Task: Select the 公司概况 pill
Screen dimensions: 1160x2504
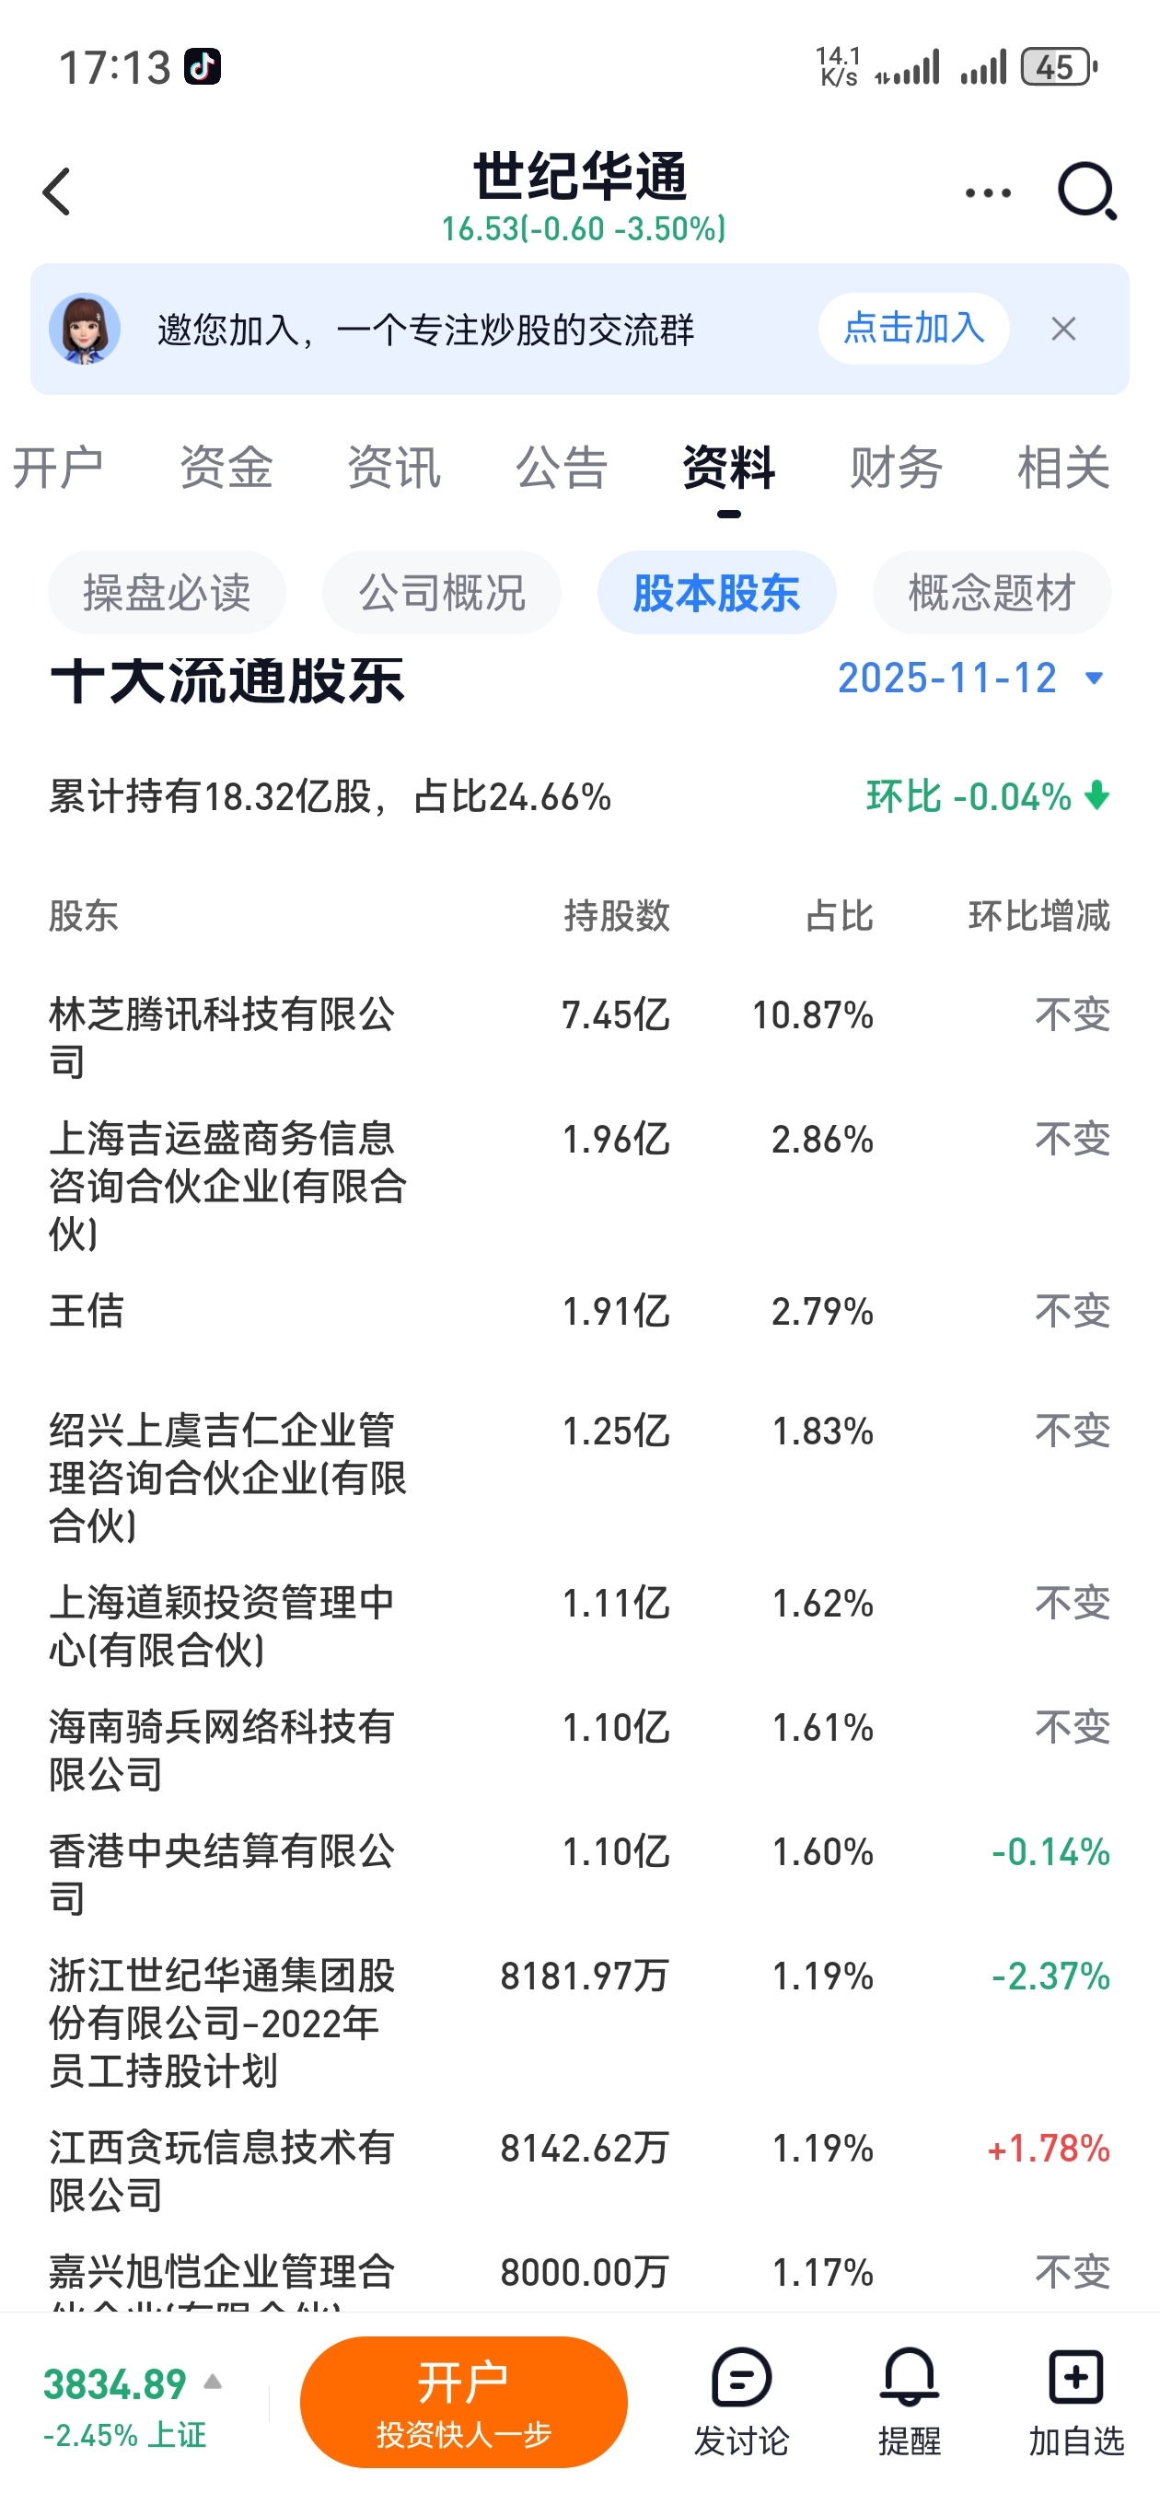Action: (x=441, y=593)
